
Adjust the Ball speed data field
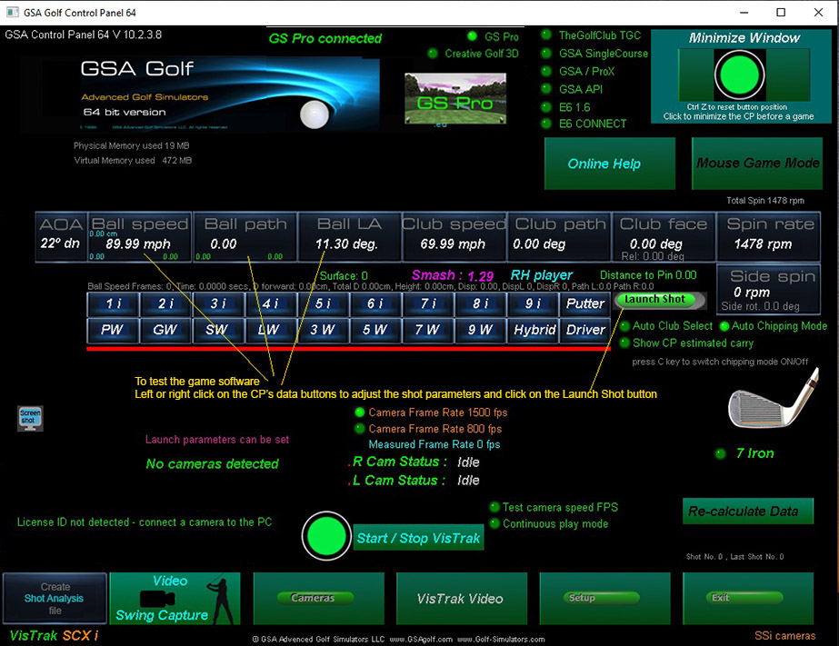140,237
